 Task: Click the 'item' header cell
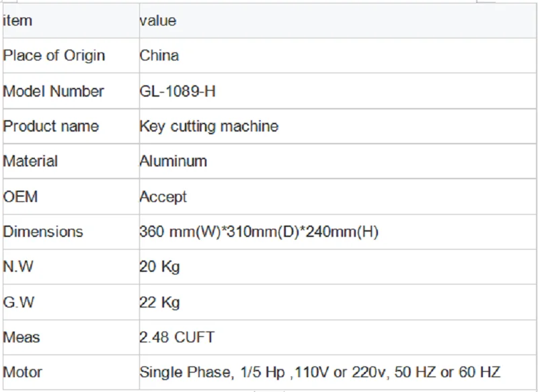point(17,21)
